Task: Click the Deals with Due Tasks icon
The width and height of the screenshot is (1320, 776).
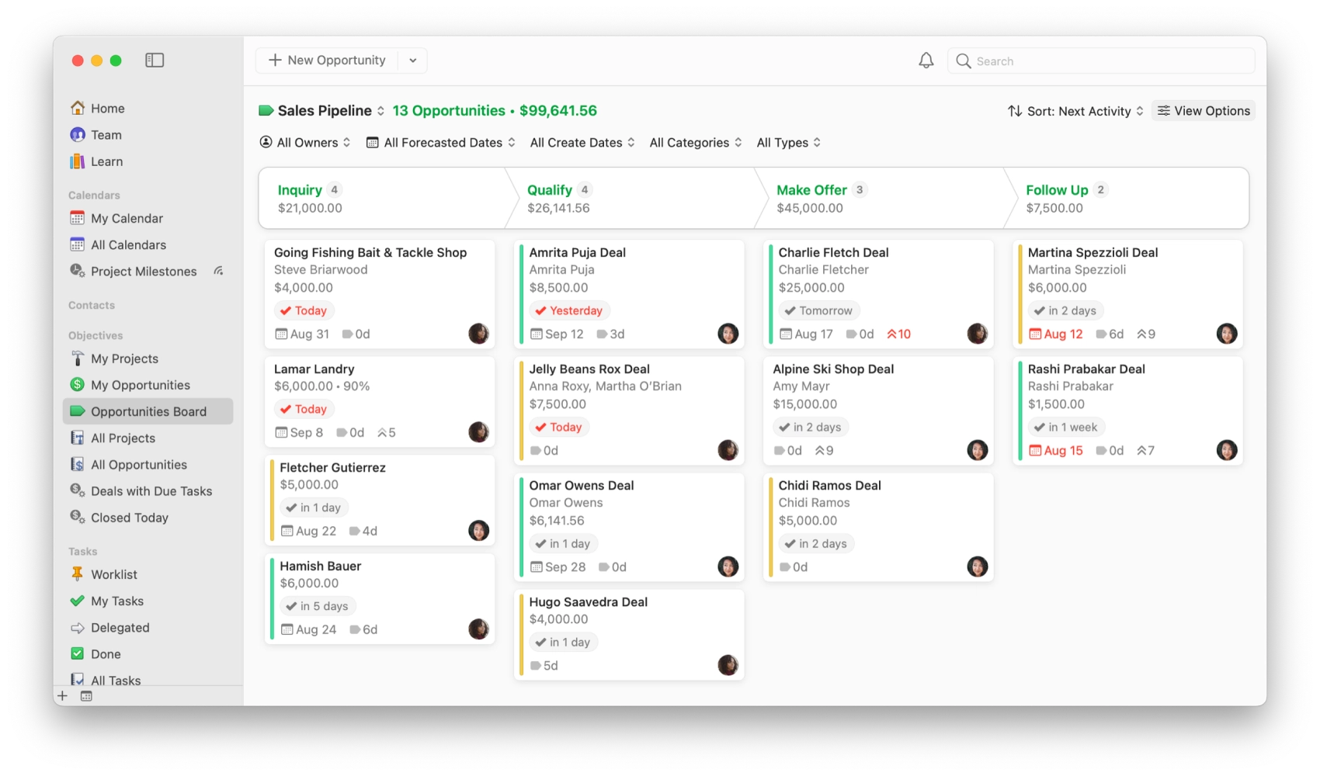Action: [78, 490]
